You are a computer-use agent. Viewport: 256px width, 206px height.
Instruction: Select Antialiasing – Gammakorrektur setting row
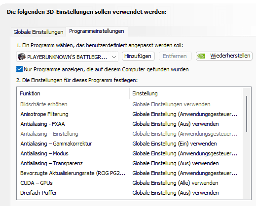pos(129,144)
